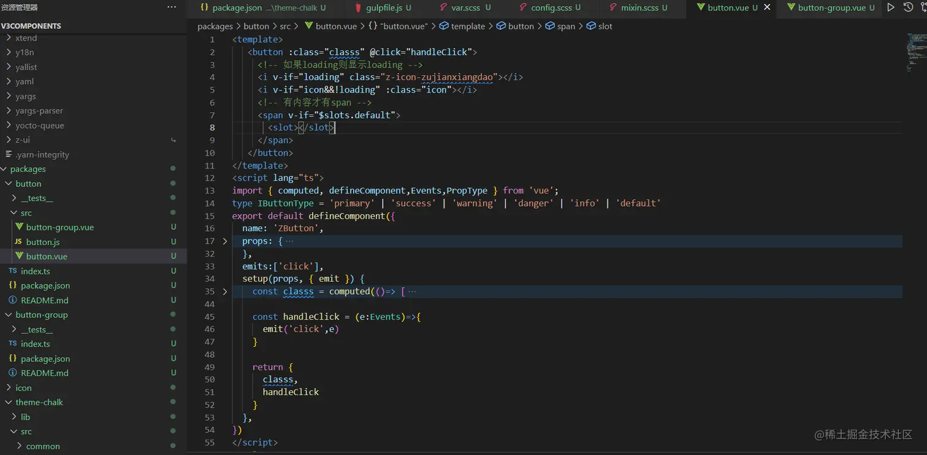
Task: Select the yargs folder name
Action: [x=26, y=96]
